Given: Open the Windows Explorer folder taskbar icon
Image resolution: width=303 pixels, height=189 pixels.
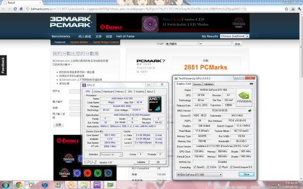Looking at the screenshot, I should (84, 185).
